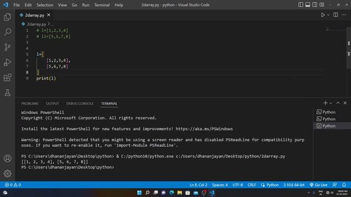Open the Edit menu

(x=28, y=5)
